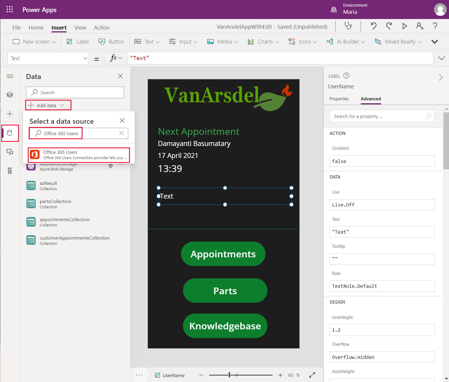The height and width of the screenshot is (382, 449).
Task: Click the Insert plus icon in sidebar
Action: (x=10, y=114)
